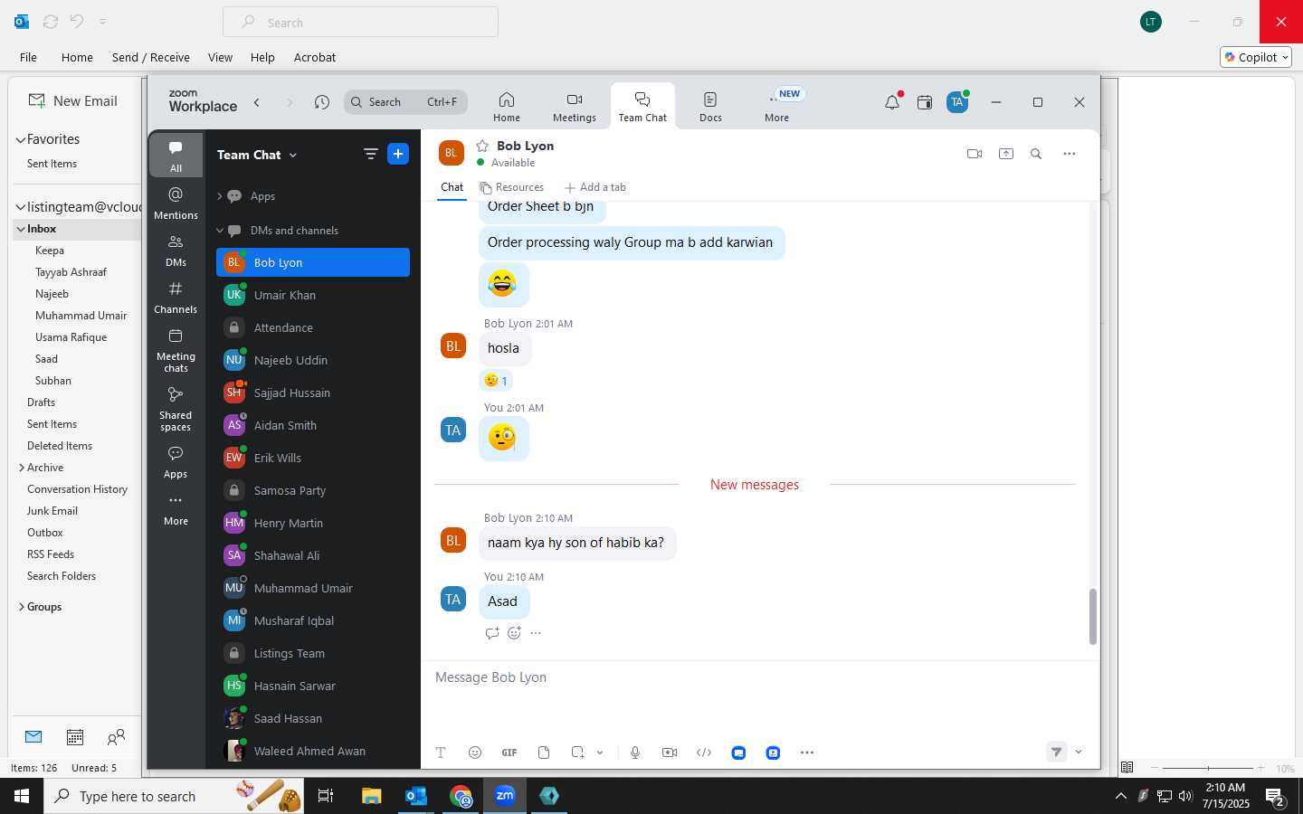Toggle text formatting in message composer
This screenshot has height=814, width=1303.
(x=441, y=752)
